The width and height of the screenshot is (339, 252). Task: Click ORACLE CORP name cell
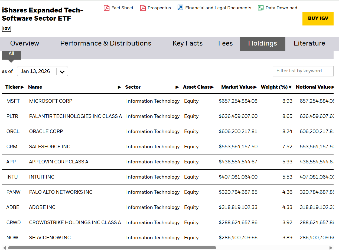tap(46, 131)
